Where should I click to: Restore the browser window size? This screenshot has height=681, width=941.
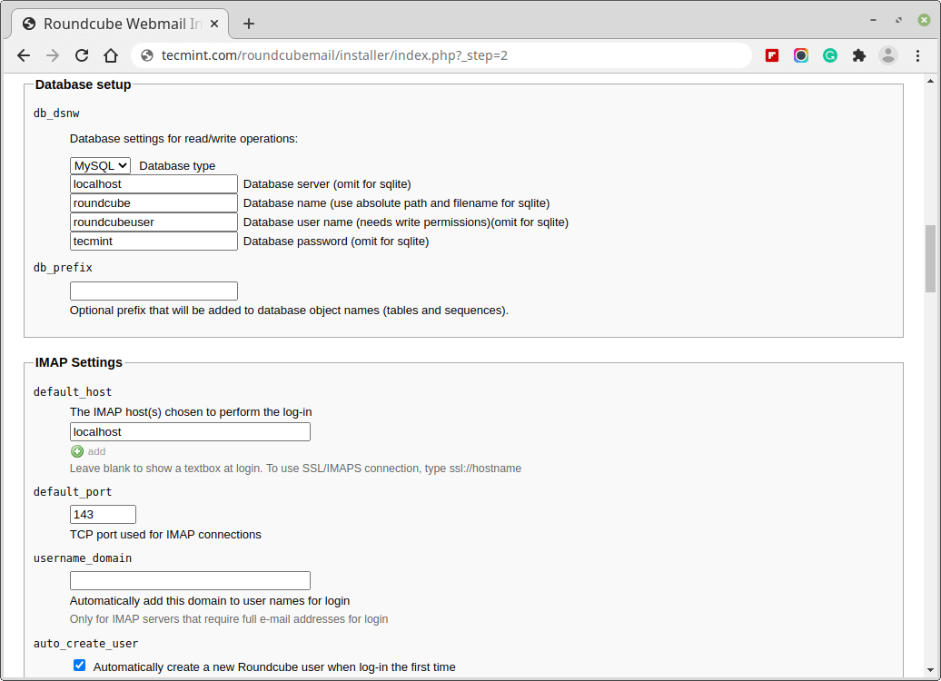[898, 20]
